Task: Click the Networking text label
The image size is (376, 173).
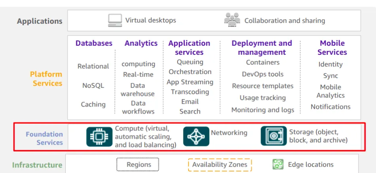Action: [x=229, y=133]
